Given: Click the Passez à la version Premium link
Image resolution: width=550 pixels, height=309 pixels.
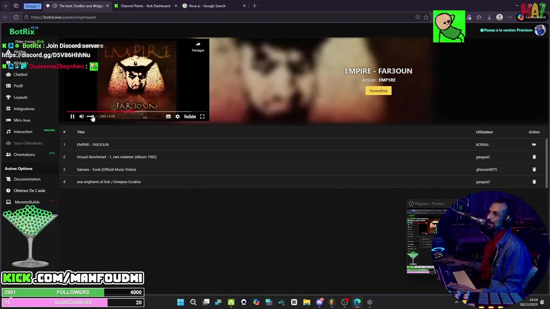Looking at the screenshot, I should pyautogui.click(x=506, y=30).
